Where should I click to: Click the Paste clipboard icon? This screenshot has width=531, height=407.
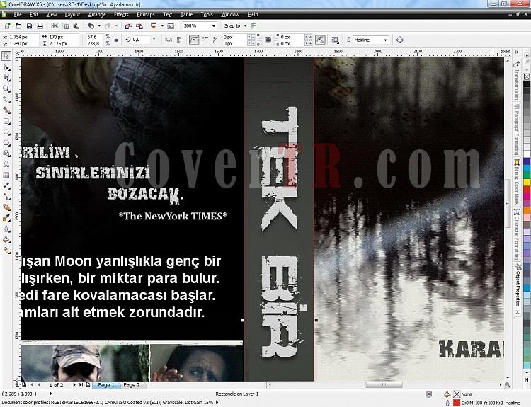76,25
